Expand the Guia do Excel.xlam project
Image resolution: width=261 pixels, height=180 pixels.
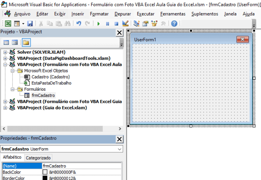pyautogui.click(x=5, y=108)
